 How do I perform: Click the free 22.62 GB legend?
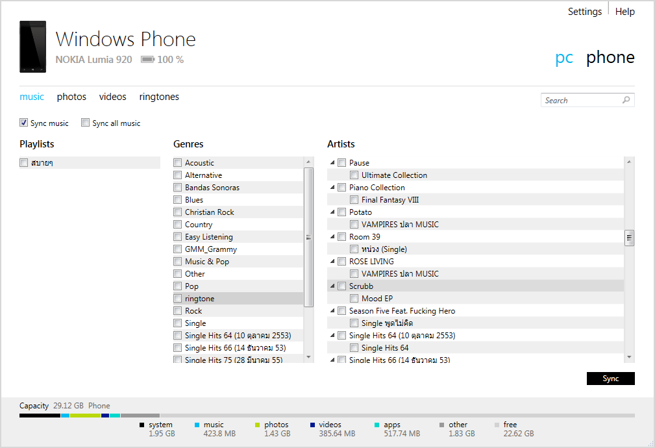(x=515, y=429)
